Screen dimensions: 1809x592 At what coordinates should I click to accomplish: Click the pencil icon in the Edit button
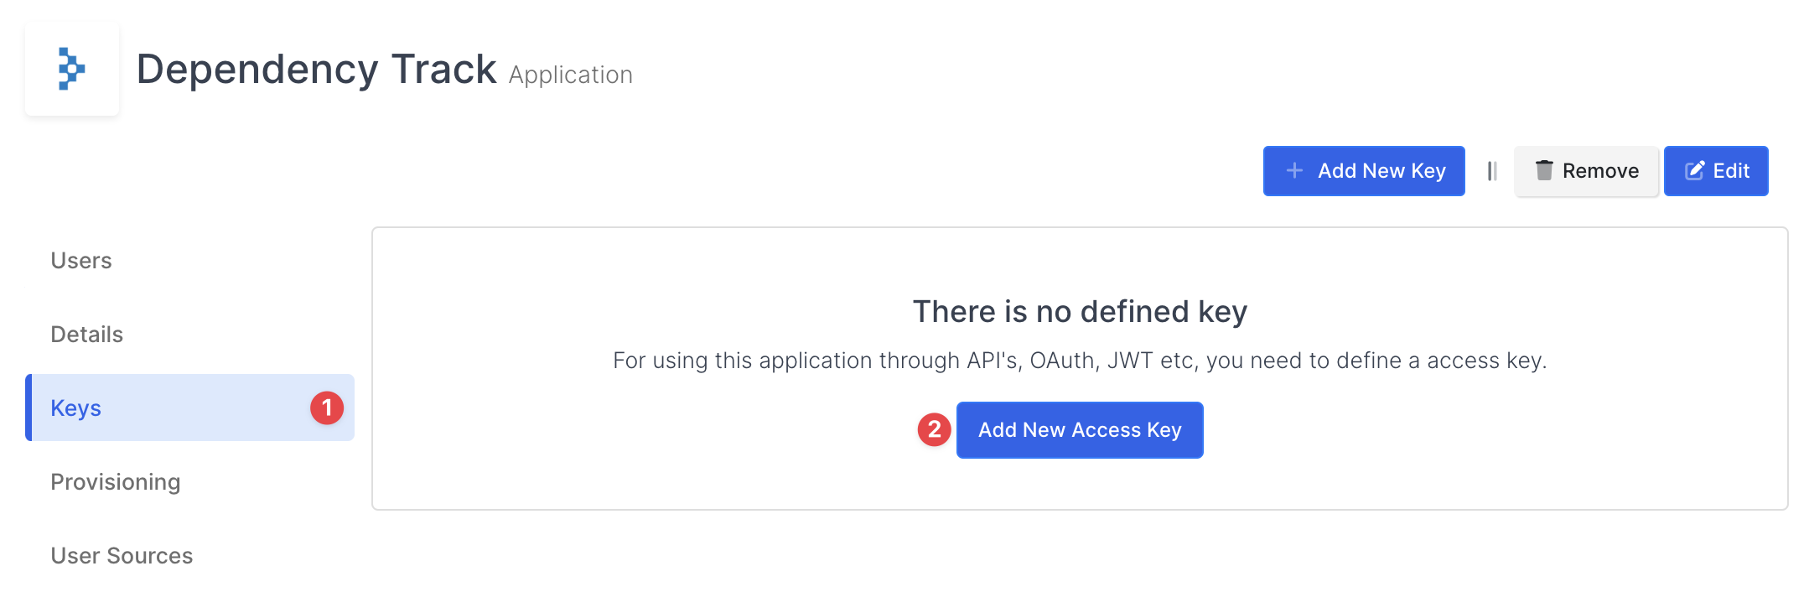(x=1693, y=170)
